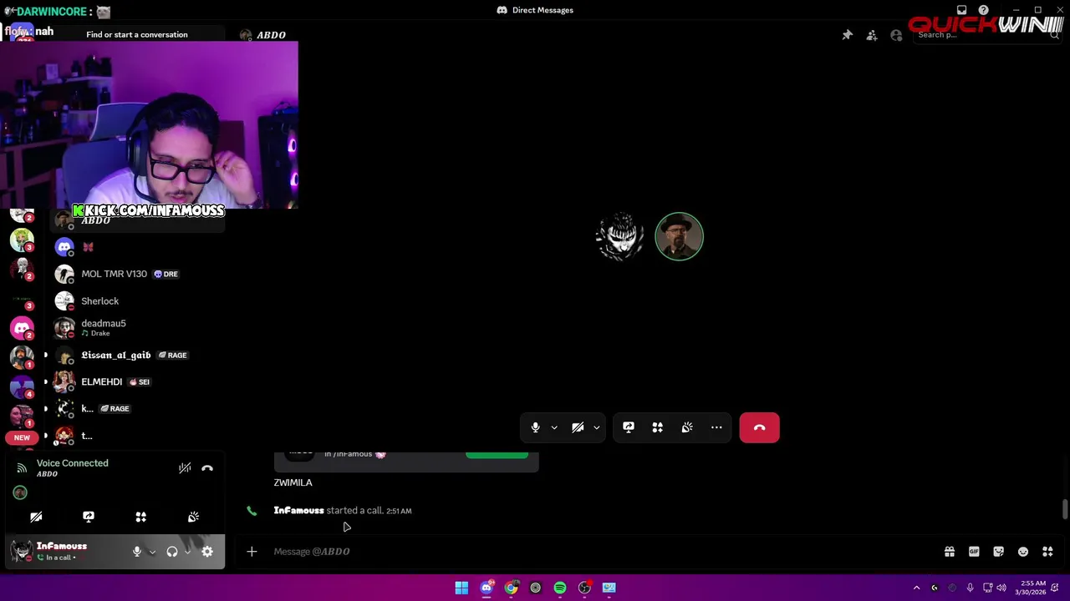The height and width of the screenshot is (601, 1070).
Task: Open Chrome from taskbar
Action: [x=511, y=588]
